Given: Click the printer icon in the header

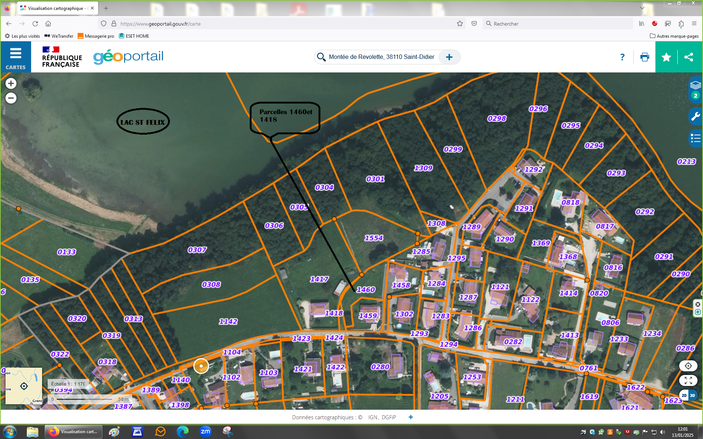Looking at the screenshot, I should point(644,57).
